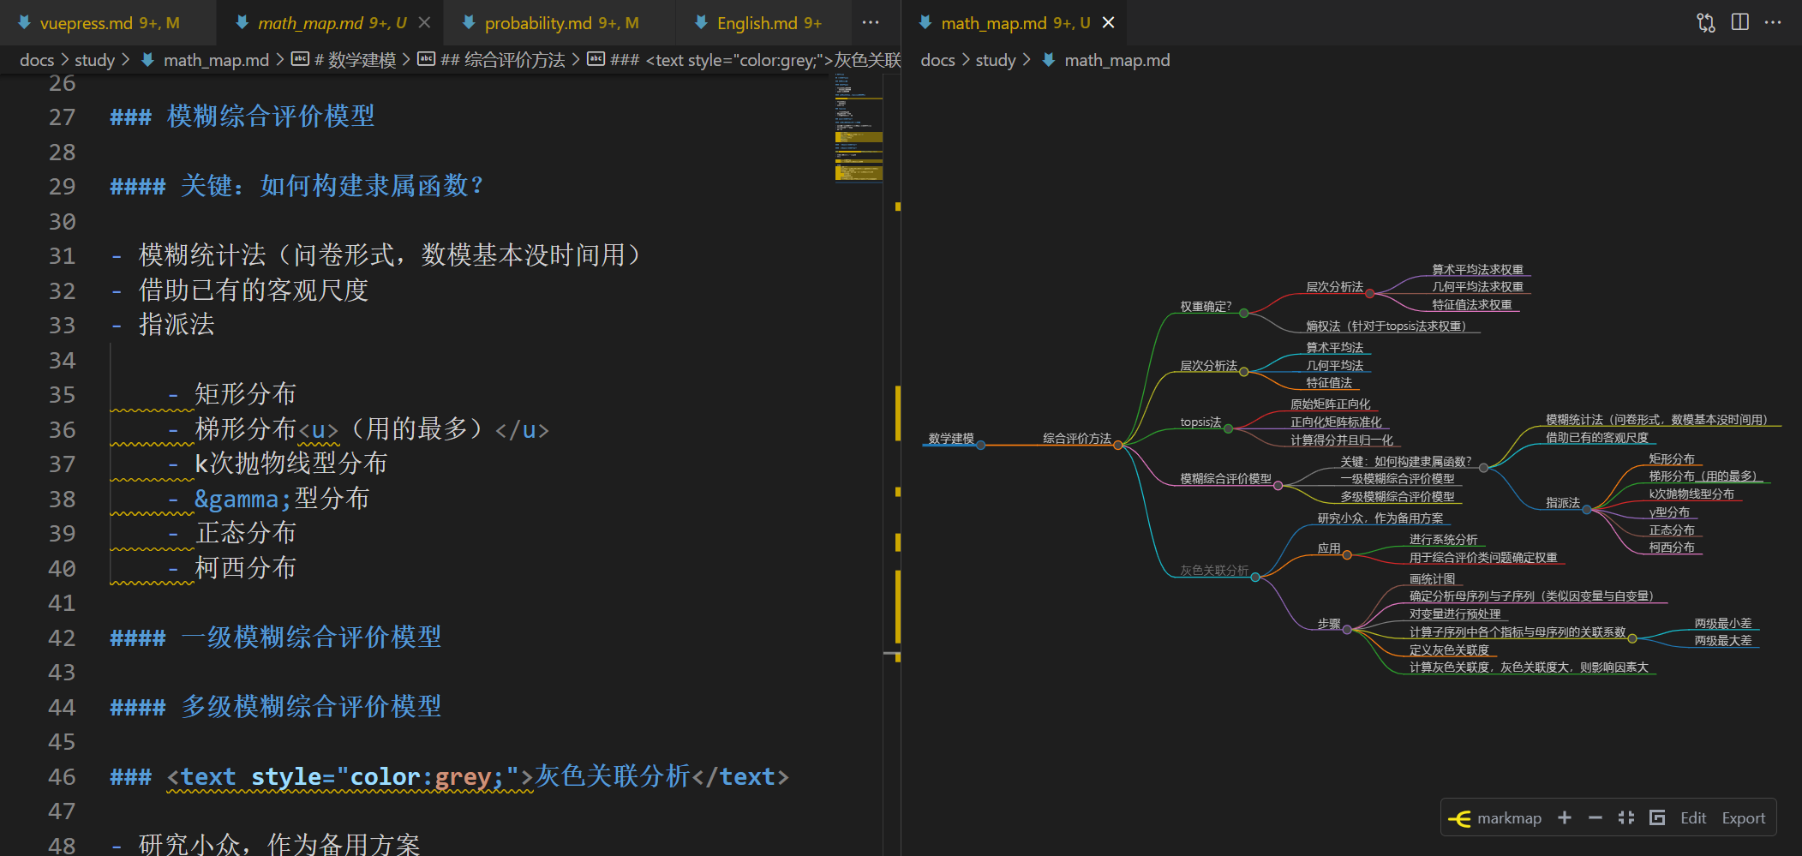Collapse the '关键：如何构建隶属函数?' node circle
The image size is (1802, 856).
[1483, 468]
